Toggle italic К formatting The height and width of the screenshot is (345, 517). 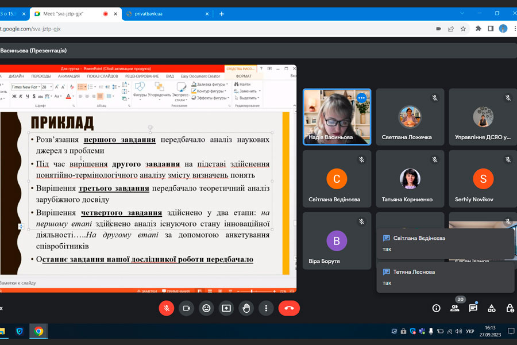21,97
